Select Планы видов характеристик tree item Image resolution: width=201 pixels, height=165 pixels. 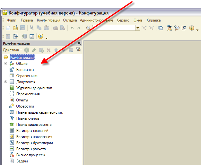click(x=39, y=112)
